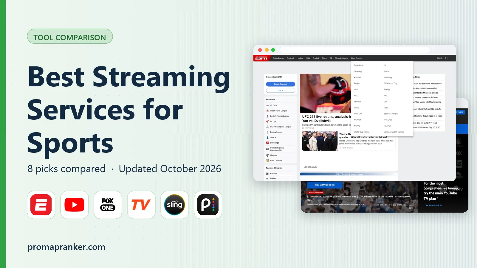Click the 2026-27 English Premier League banner
The height and width of the screenshot is (268, 477).
pyautogui.click(x=349, y=174)
